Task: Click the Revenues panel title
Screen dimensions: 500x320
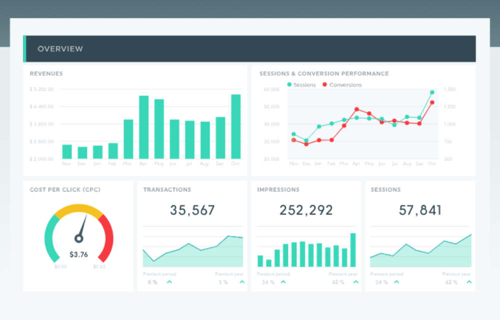Action: pos(46,73)
